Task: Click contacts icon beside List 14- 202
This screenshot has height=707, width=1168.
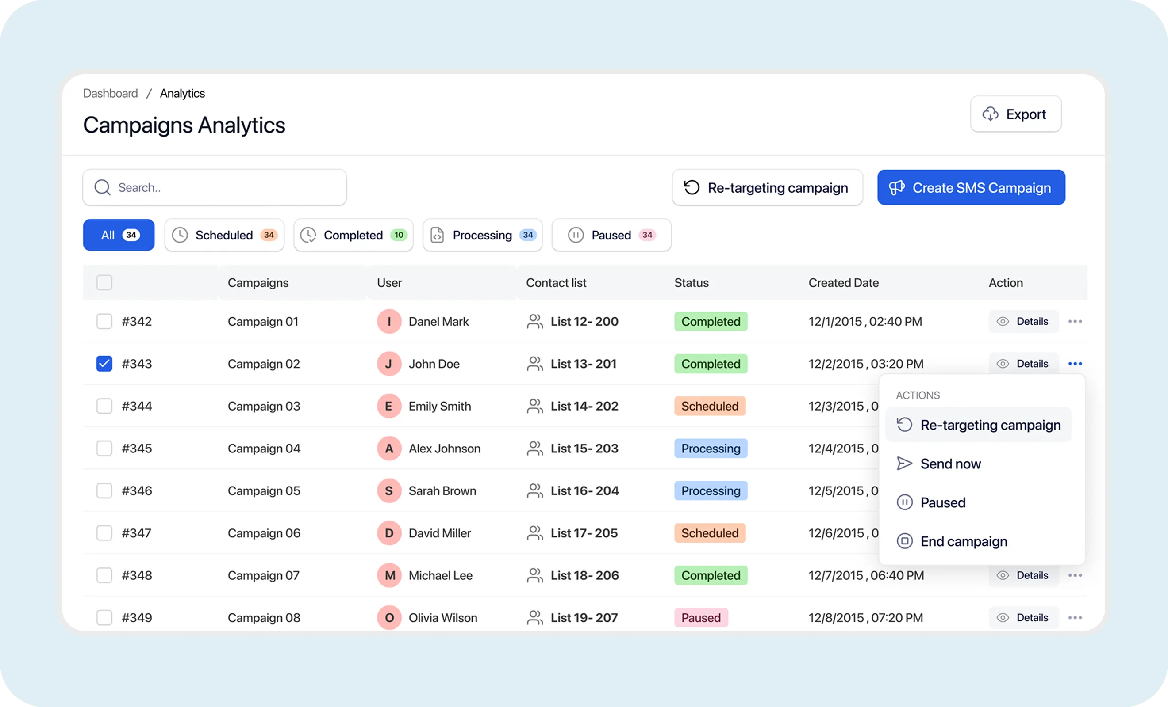Action: click(x=535, y=406)
